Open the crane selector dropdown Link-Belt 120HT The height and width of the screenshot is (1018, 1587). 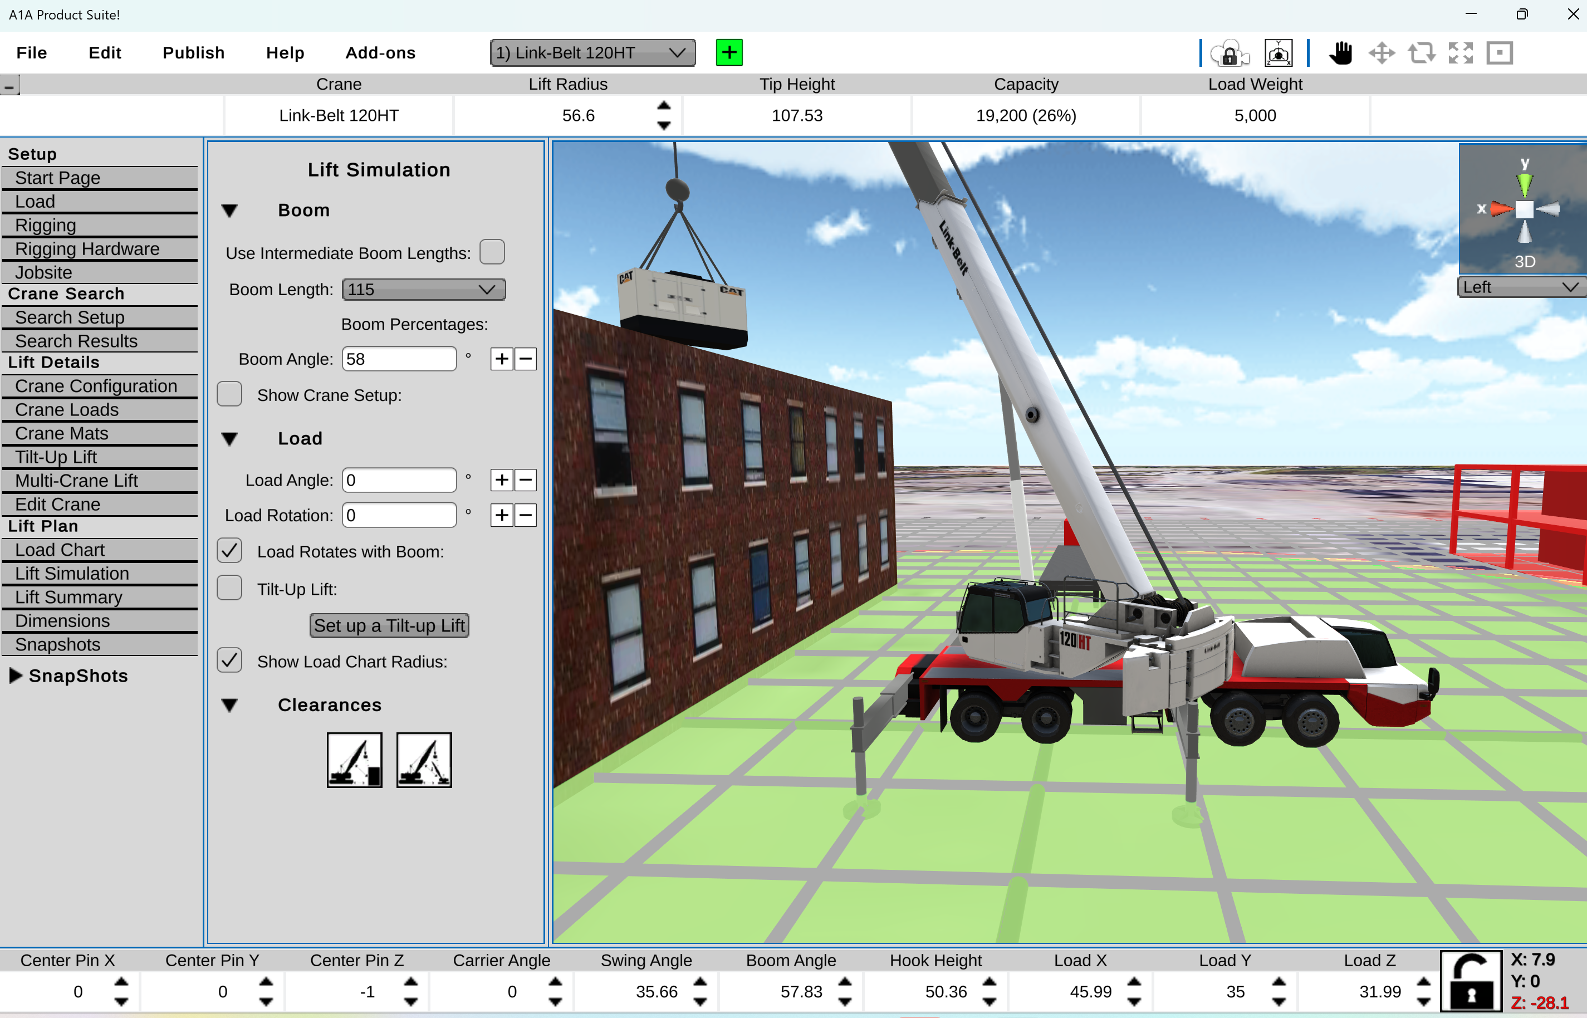[x=592, y=53]
